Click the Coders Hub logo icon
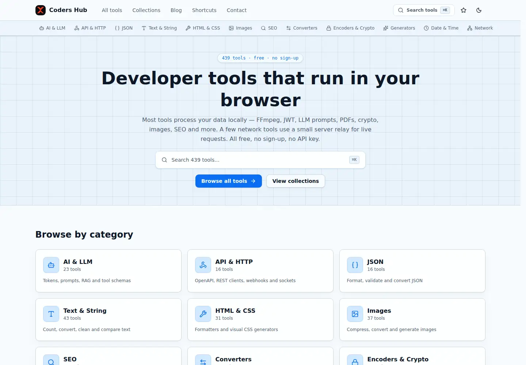The height and width of the screenshot is (365, 526). pos(41,10)
